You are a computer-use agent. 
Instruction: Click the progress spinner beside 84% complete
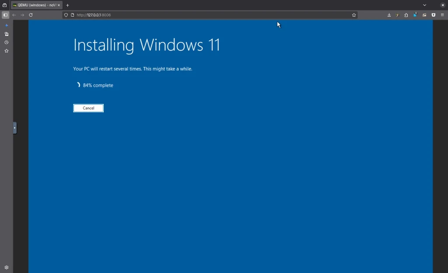[x=78, y=85]
